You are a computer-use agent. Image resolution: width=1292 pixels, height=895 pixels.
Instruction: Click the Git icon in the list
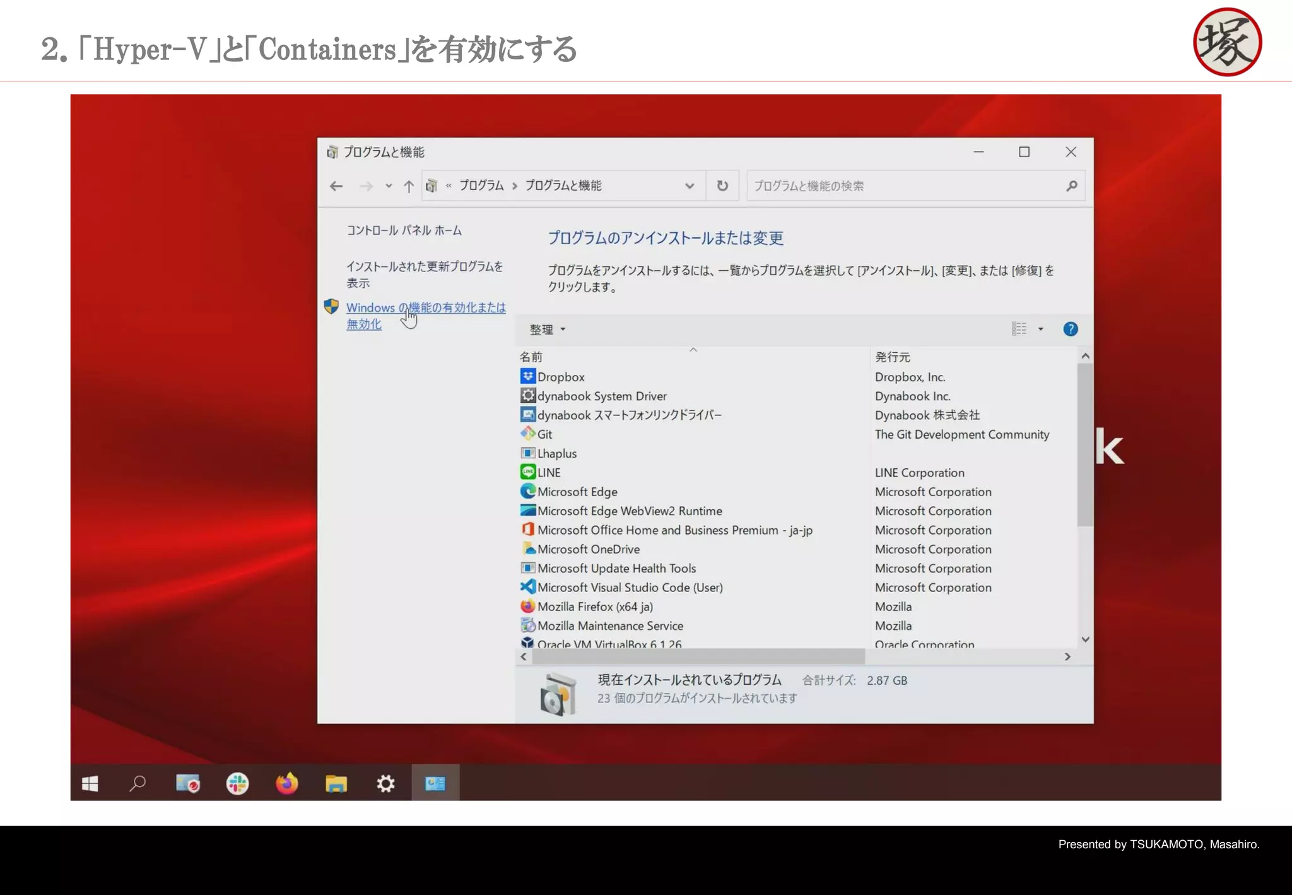[x=527, y=434]
